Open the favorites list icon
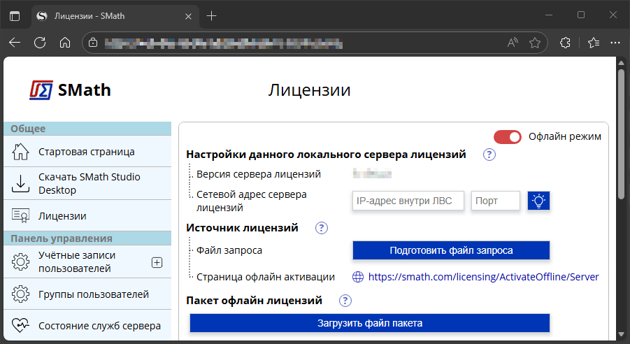 (594, 43)
